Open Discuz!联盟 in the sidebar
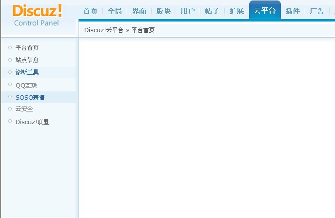Screen dimensions: 335x218 point(32,122)
